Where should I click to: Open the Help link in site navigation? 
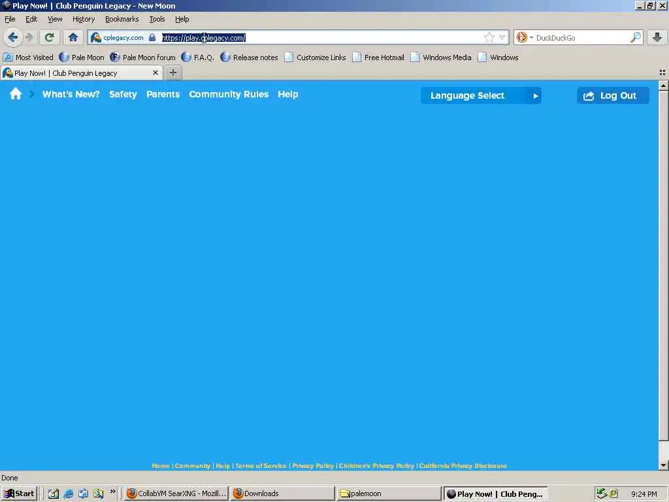(288, 94)
